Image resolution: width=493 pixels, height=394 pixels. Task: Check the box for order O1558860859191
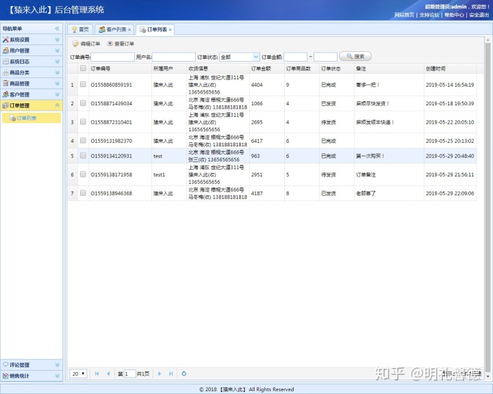(83, 85)
